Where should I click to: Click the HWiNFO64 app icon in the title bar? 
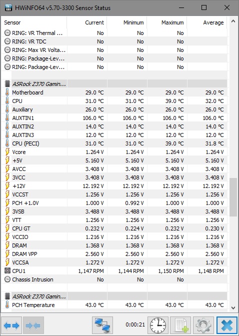click(x=8, y=7)
